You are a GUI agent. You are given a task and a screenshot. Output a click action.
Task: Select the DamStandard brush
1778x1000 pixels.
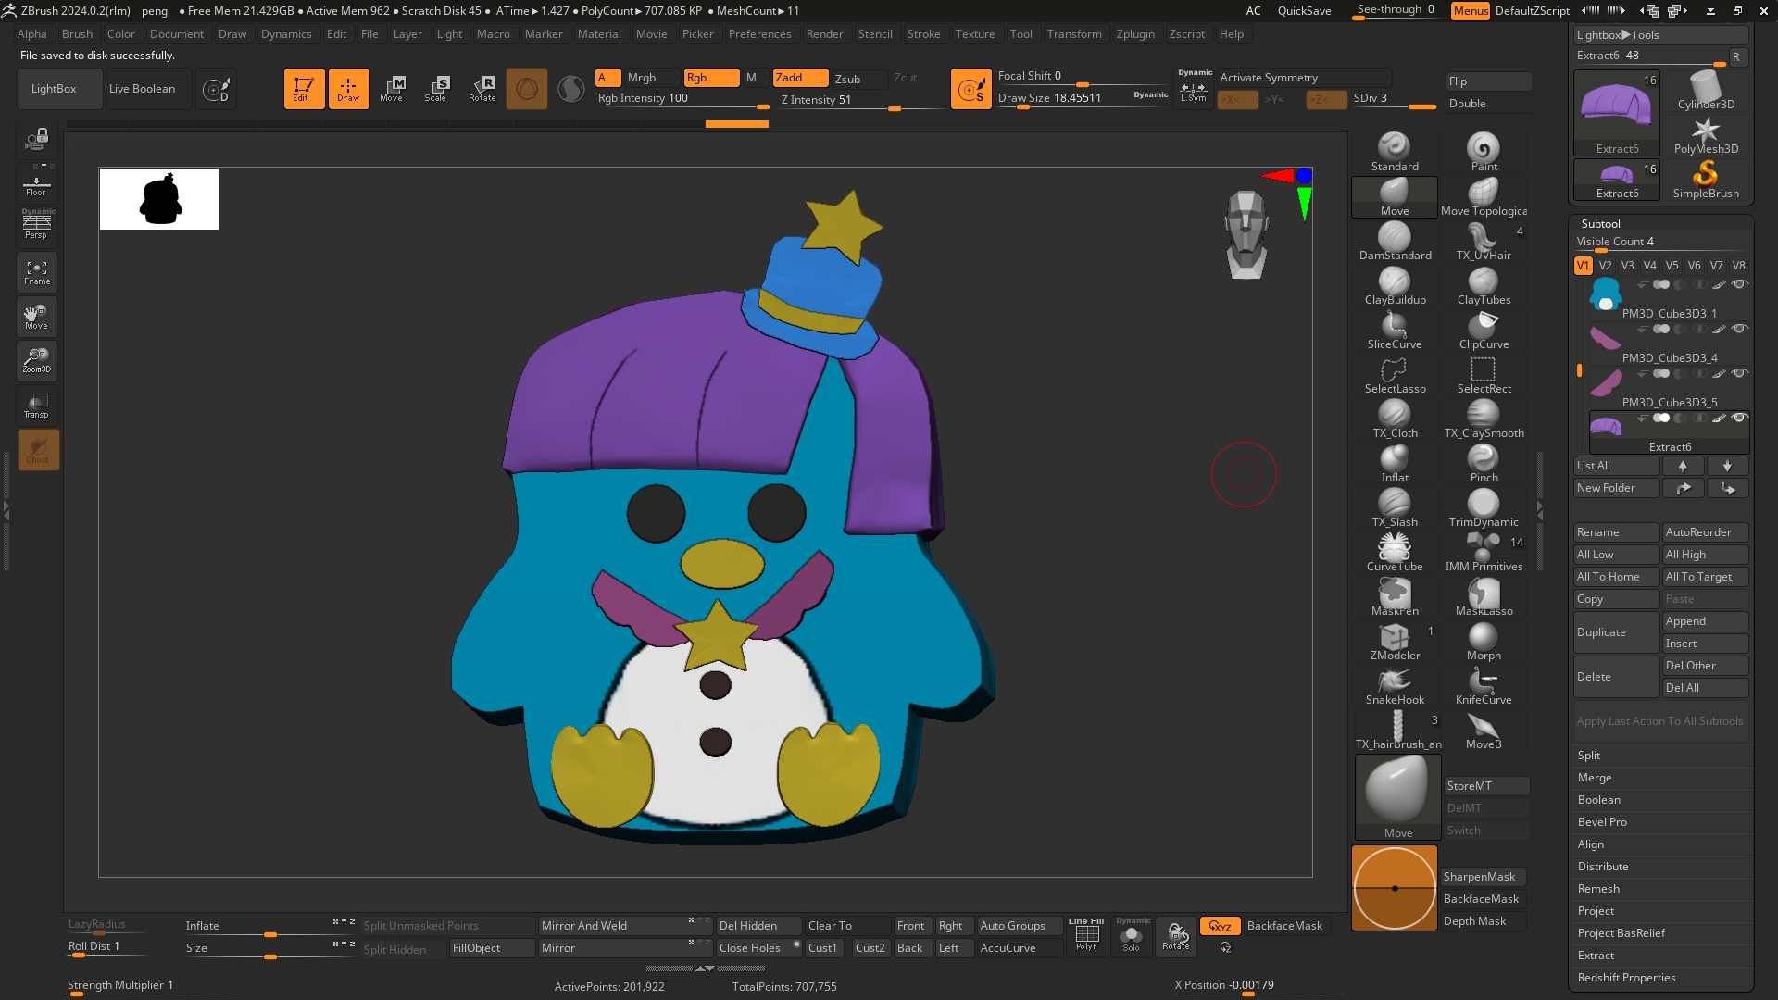(1394, 242)
